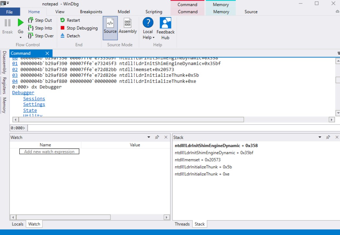The width and height of the screenshot is (340, 235).
Task: Click the Settings link
Action: point(34,104)
